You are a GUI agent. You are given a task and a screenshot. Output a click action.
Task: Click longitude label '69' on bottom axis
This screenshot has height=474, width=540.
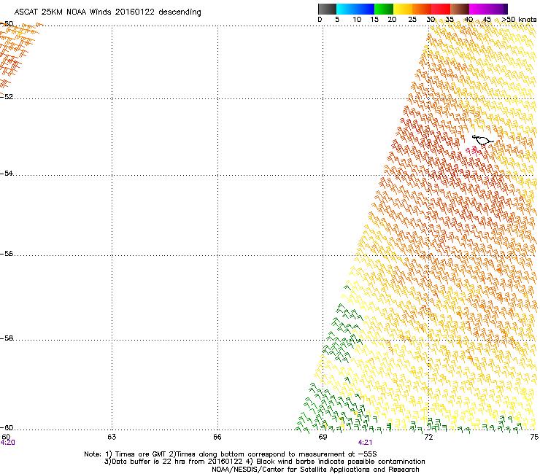click(323, 437)
